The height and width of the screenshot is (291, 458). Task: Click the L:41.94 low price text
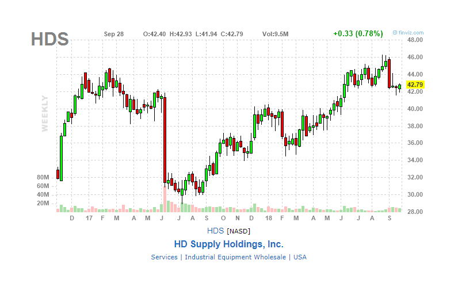[206, 34]
